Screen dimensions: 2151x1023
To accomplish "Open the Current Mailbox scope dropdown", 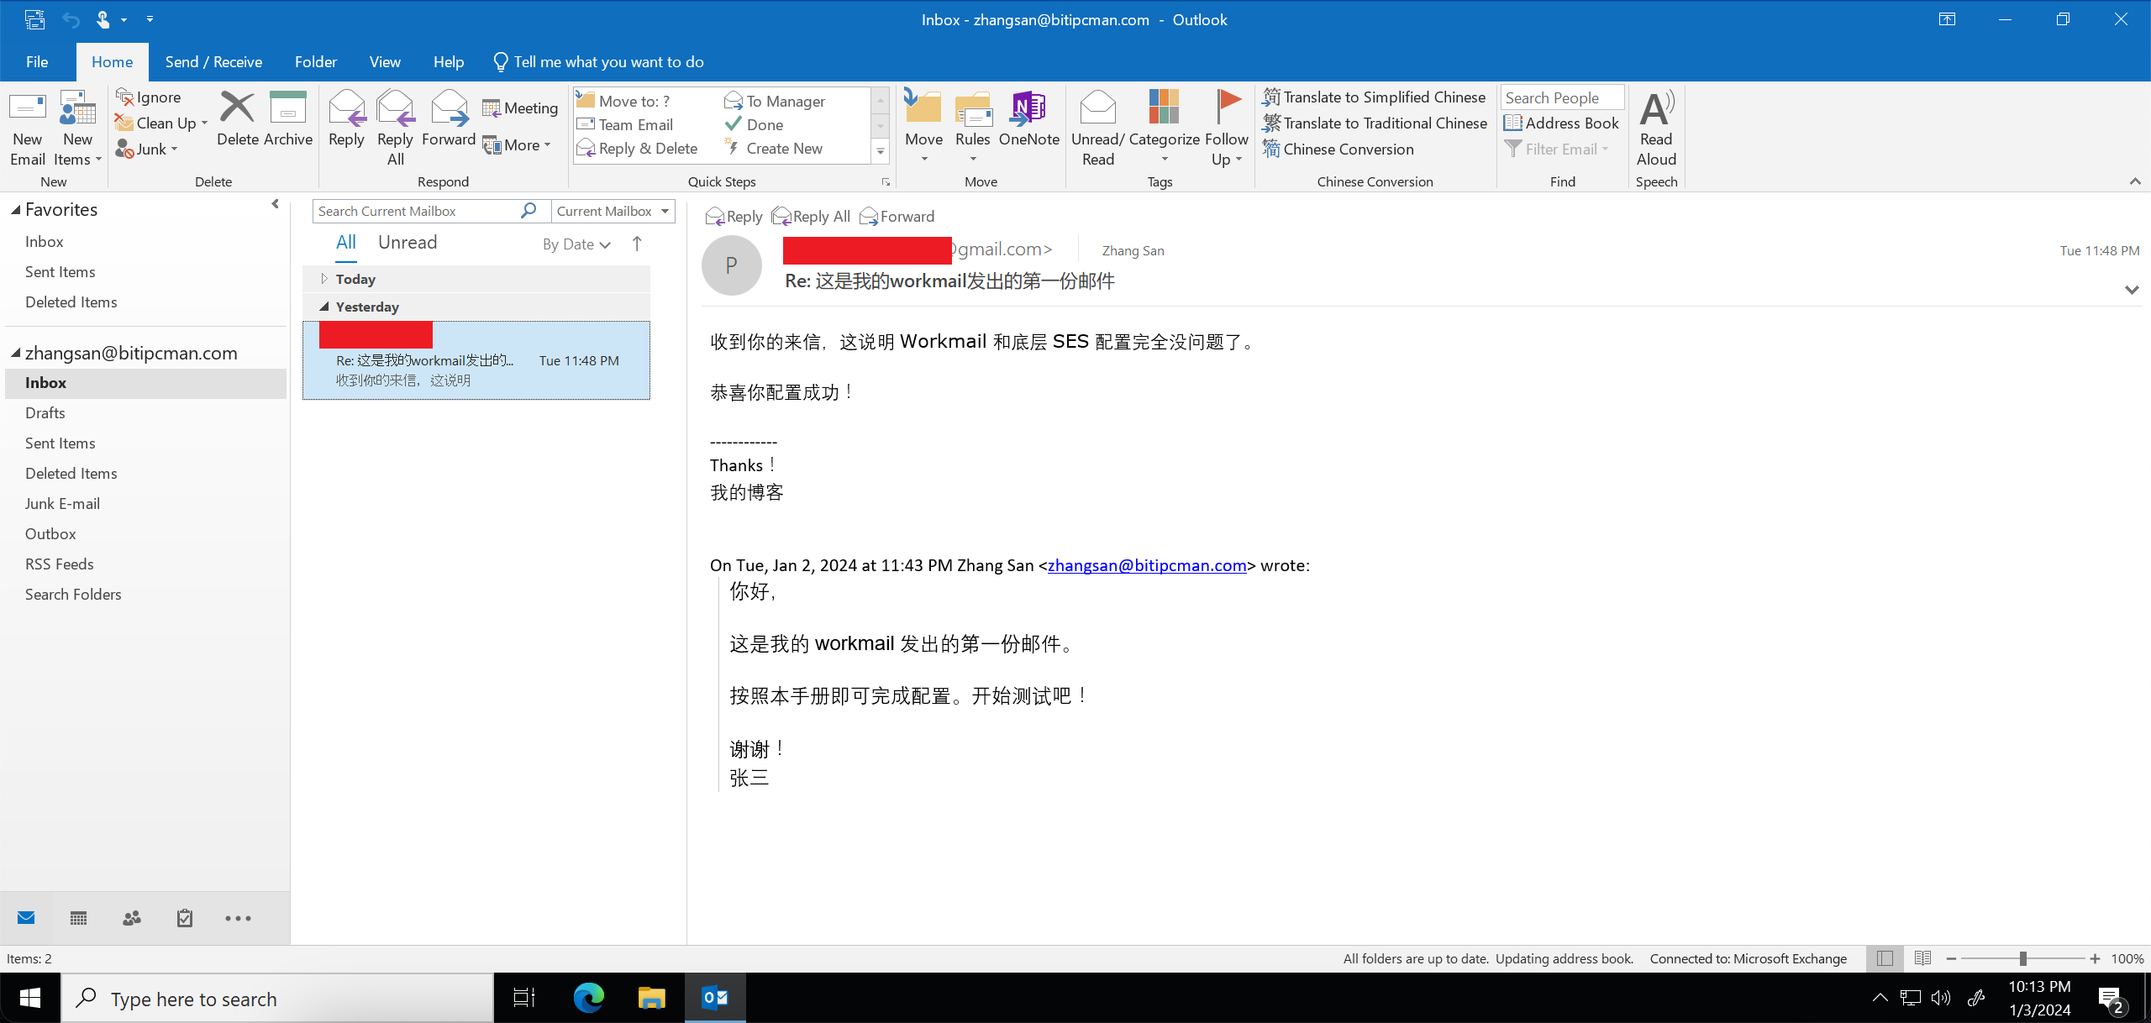I will point(613,212).
